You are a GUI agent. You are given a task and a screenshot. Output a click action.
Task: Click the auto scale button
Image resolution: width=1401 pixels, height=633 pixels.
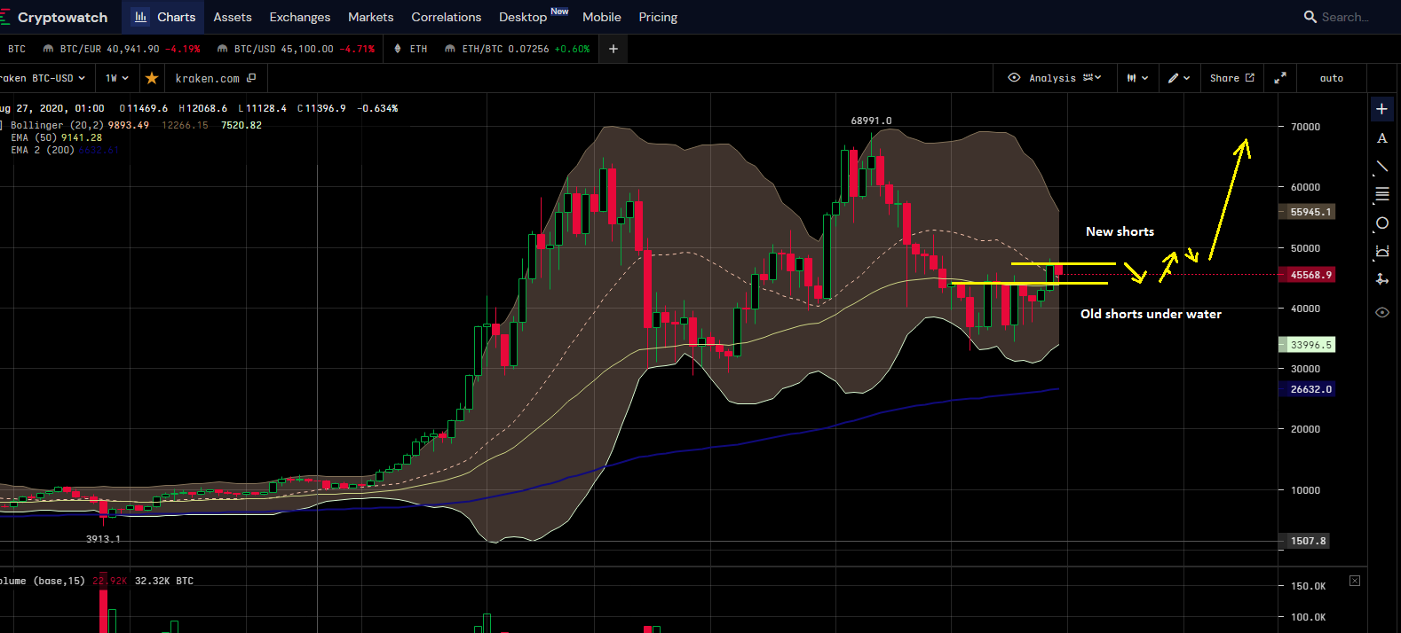point(1331,78)
